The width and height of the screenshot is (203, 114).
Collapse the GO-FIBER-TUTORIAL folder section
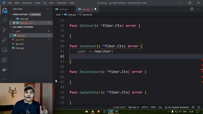point(11,27)
